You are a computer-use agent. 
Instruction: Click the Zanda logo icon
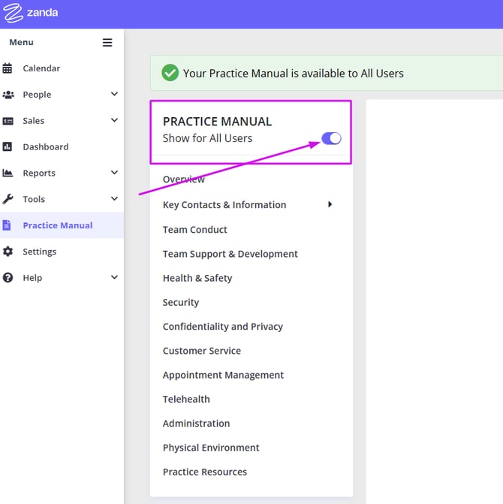tap(14, 14)
